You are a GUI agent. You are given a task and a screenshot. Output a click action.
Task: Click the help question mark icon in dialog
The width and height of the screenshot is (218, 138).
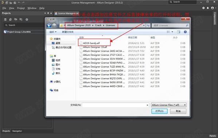(x=185, y=32)
